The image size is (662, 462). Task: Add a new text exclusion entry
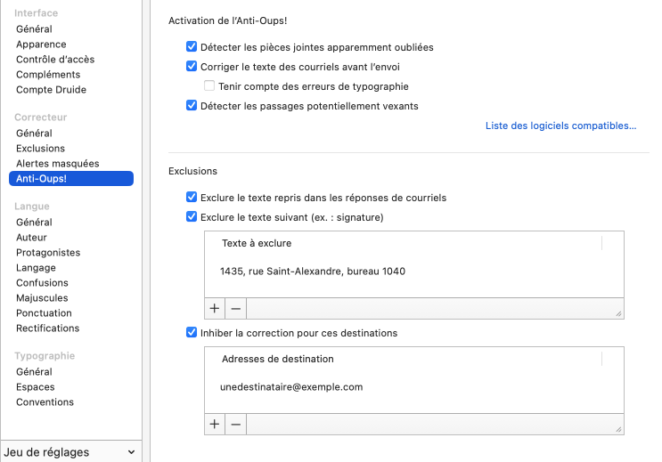tap(215, 309)
